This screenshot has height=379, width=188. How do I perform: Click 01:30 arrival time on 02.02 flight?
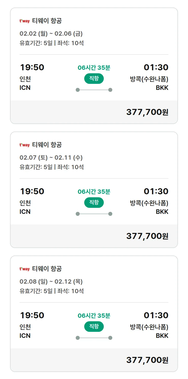156,67
